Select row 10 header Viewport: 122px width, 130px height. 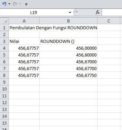[x=4, y=89]
